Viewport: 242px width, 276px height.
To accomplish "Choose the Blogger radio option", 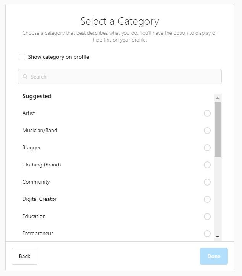I will [x=207, y=148].
